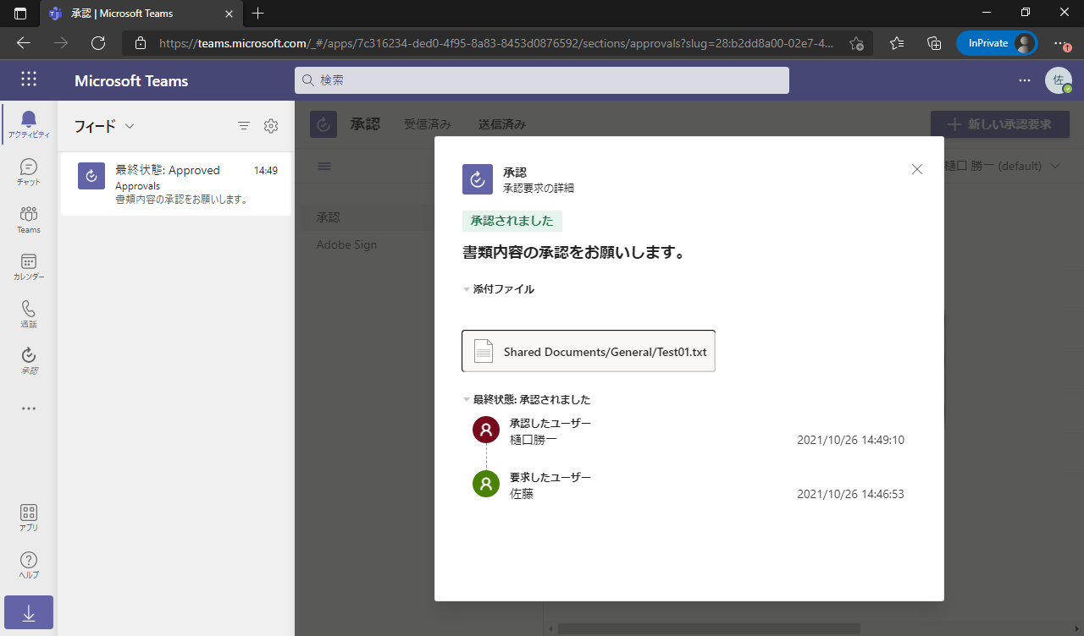Viewport: 1084px width, 636px height.
Task: Click the approver 樋口勝一 avatar
Action: coord(486,430)
